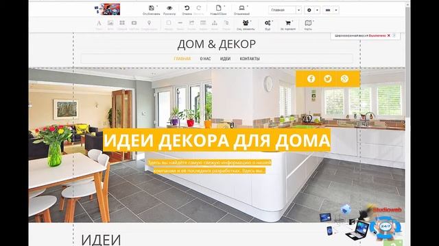Screen dimensions: 439x246
Task: Select the YouTube video element tool
Action: [134, 23]
